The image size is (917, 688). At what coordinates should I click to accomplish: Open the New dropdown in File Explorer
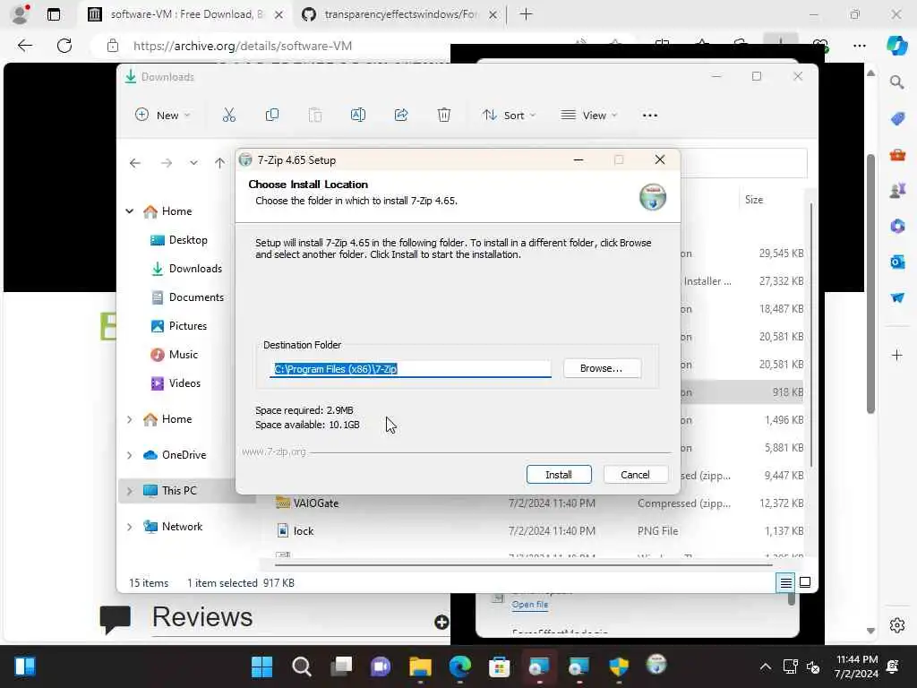pyautogui.click(x=163, y=116)
